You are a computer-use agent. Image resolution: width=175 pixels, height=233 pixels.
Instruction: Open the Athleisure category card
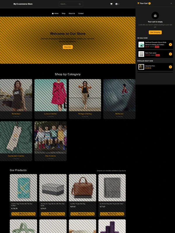click(119, 99)
